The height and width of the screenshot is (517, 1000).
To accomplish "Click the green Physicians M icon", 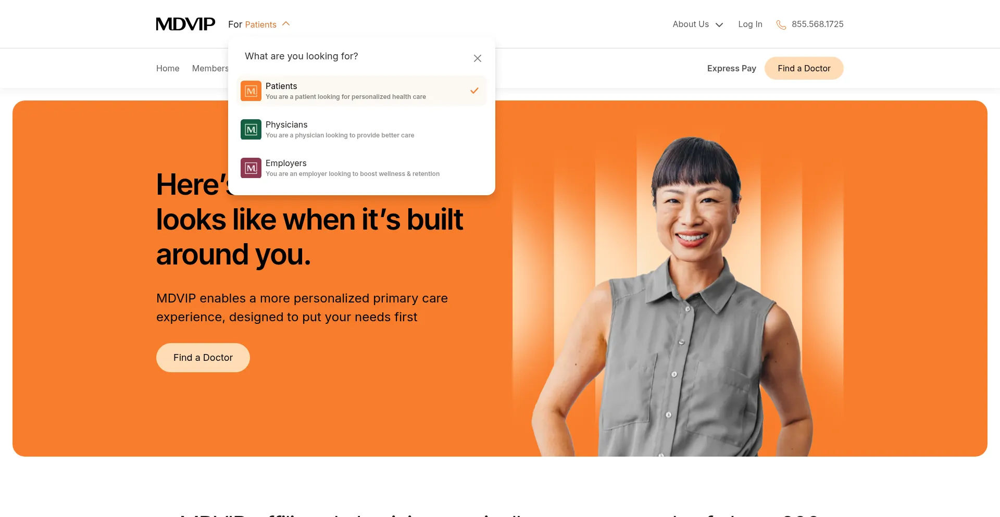I will (x=251, y=130).
